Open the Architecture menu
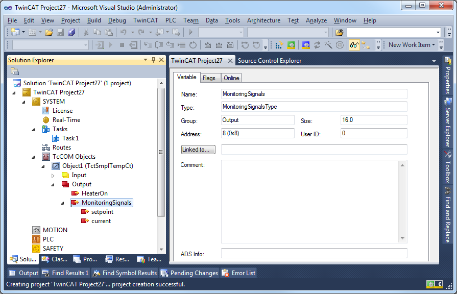 (263, 20)
